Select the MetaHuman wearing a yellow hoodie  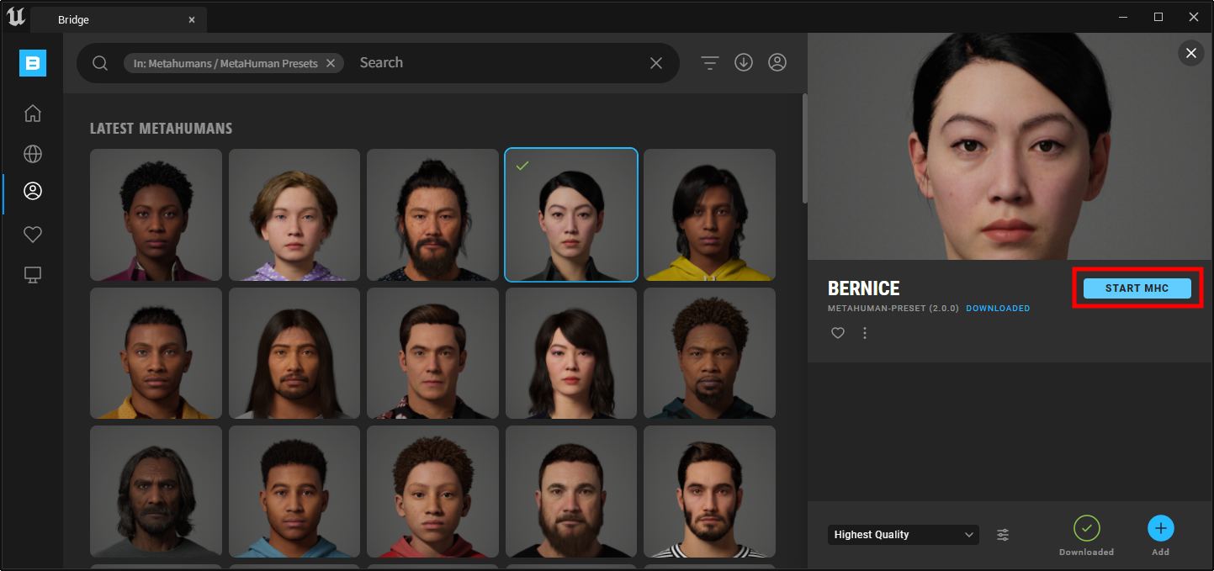click(x=710, y=215)
